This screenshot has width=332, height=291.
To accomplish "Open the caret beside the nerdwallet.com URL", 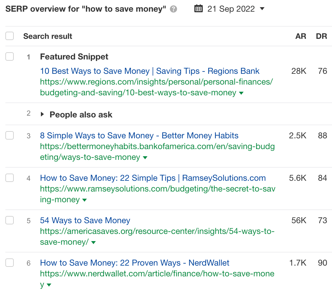I will point(49,285).
